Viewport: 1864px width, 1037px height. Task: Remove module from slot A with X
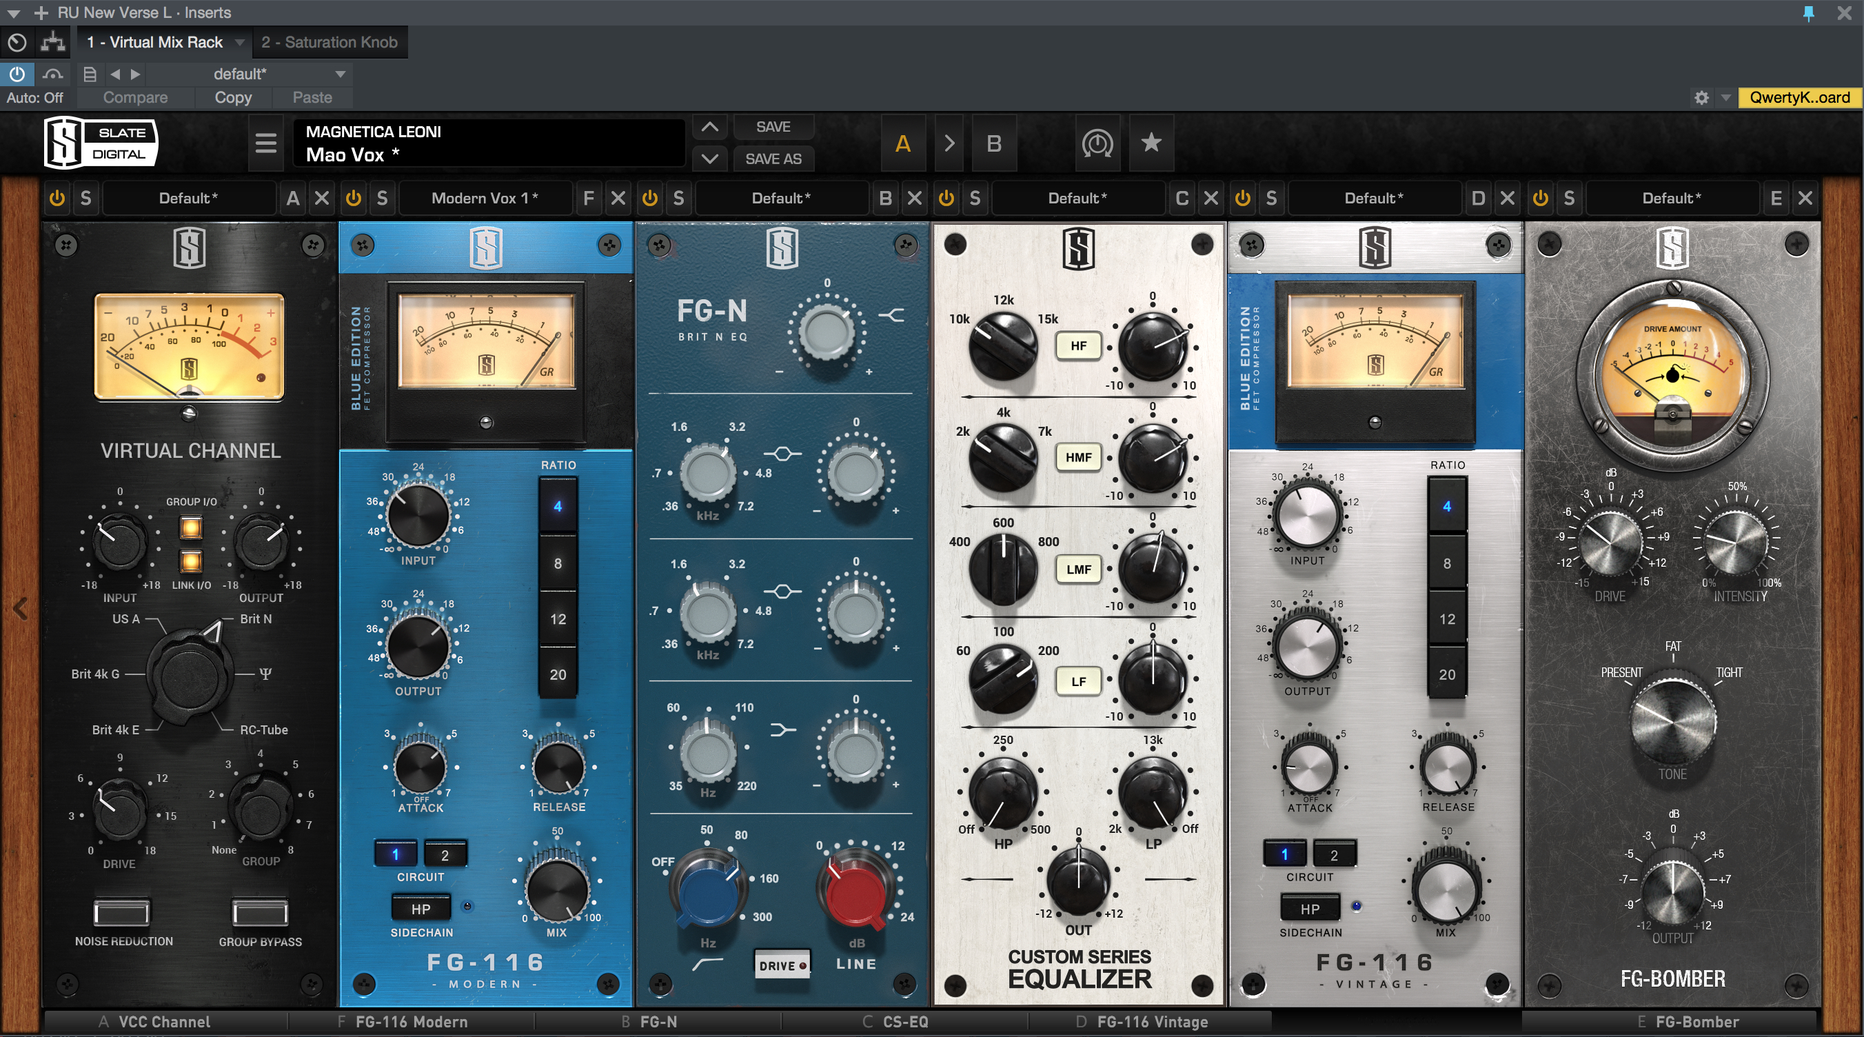tap(322, 198)
